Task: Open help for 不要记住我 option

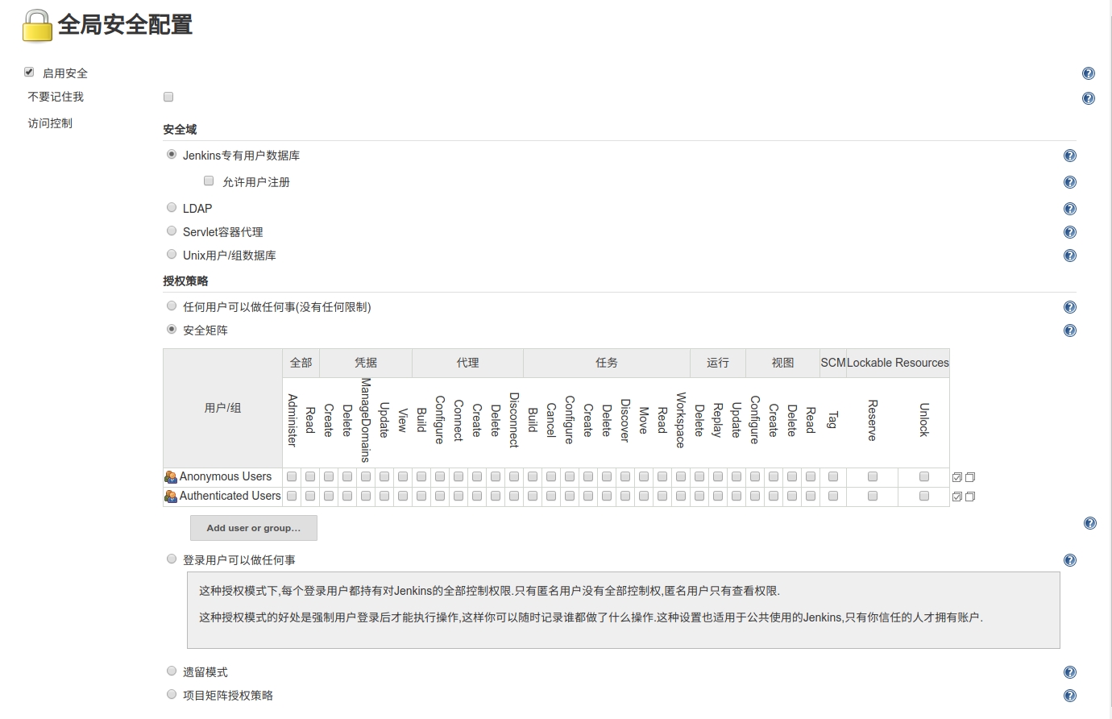Action: tap(1089, 98)
